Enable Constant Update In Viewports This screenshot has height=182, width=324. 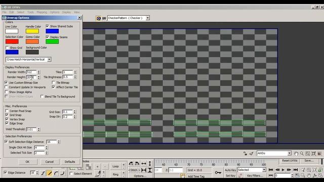click(x=6, y=87)
